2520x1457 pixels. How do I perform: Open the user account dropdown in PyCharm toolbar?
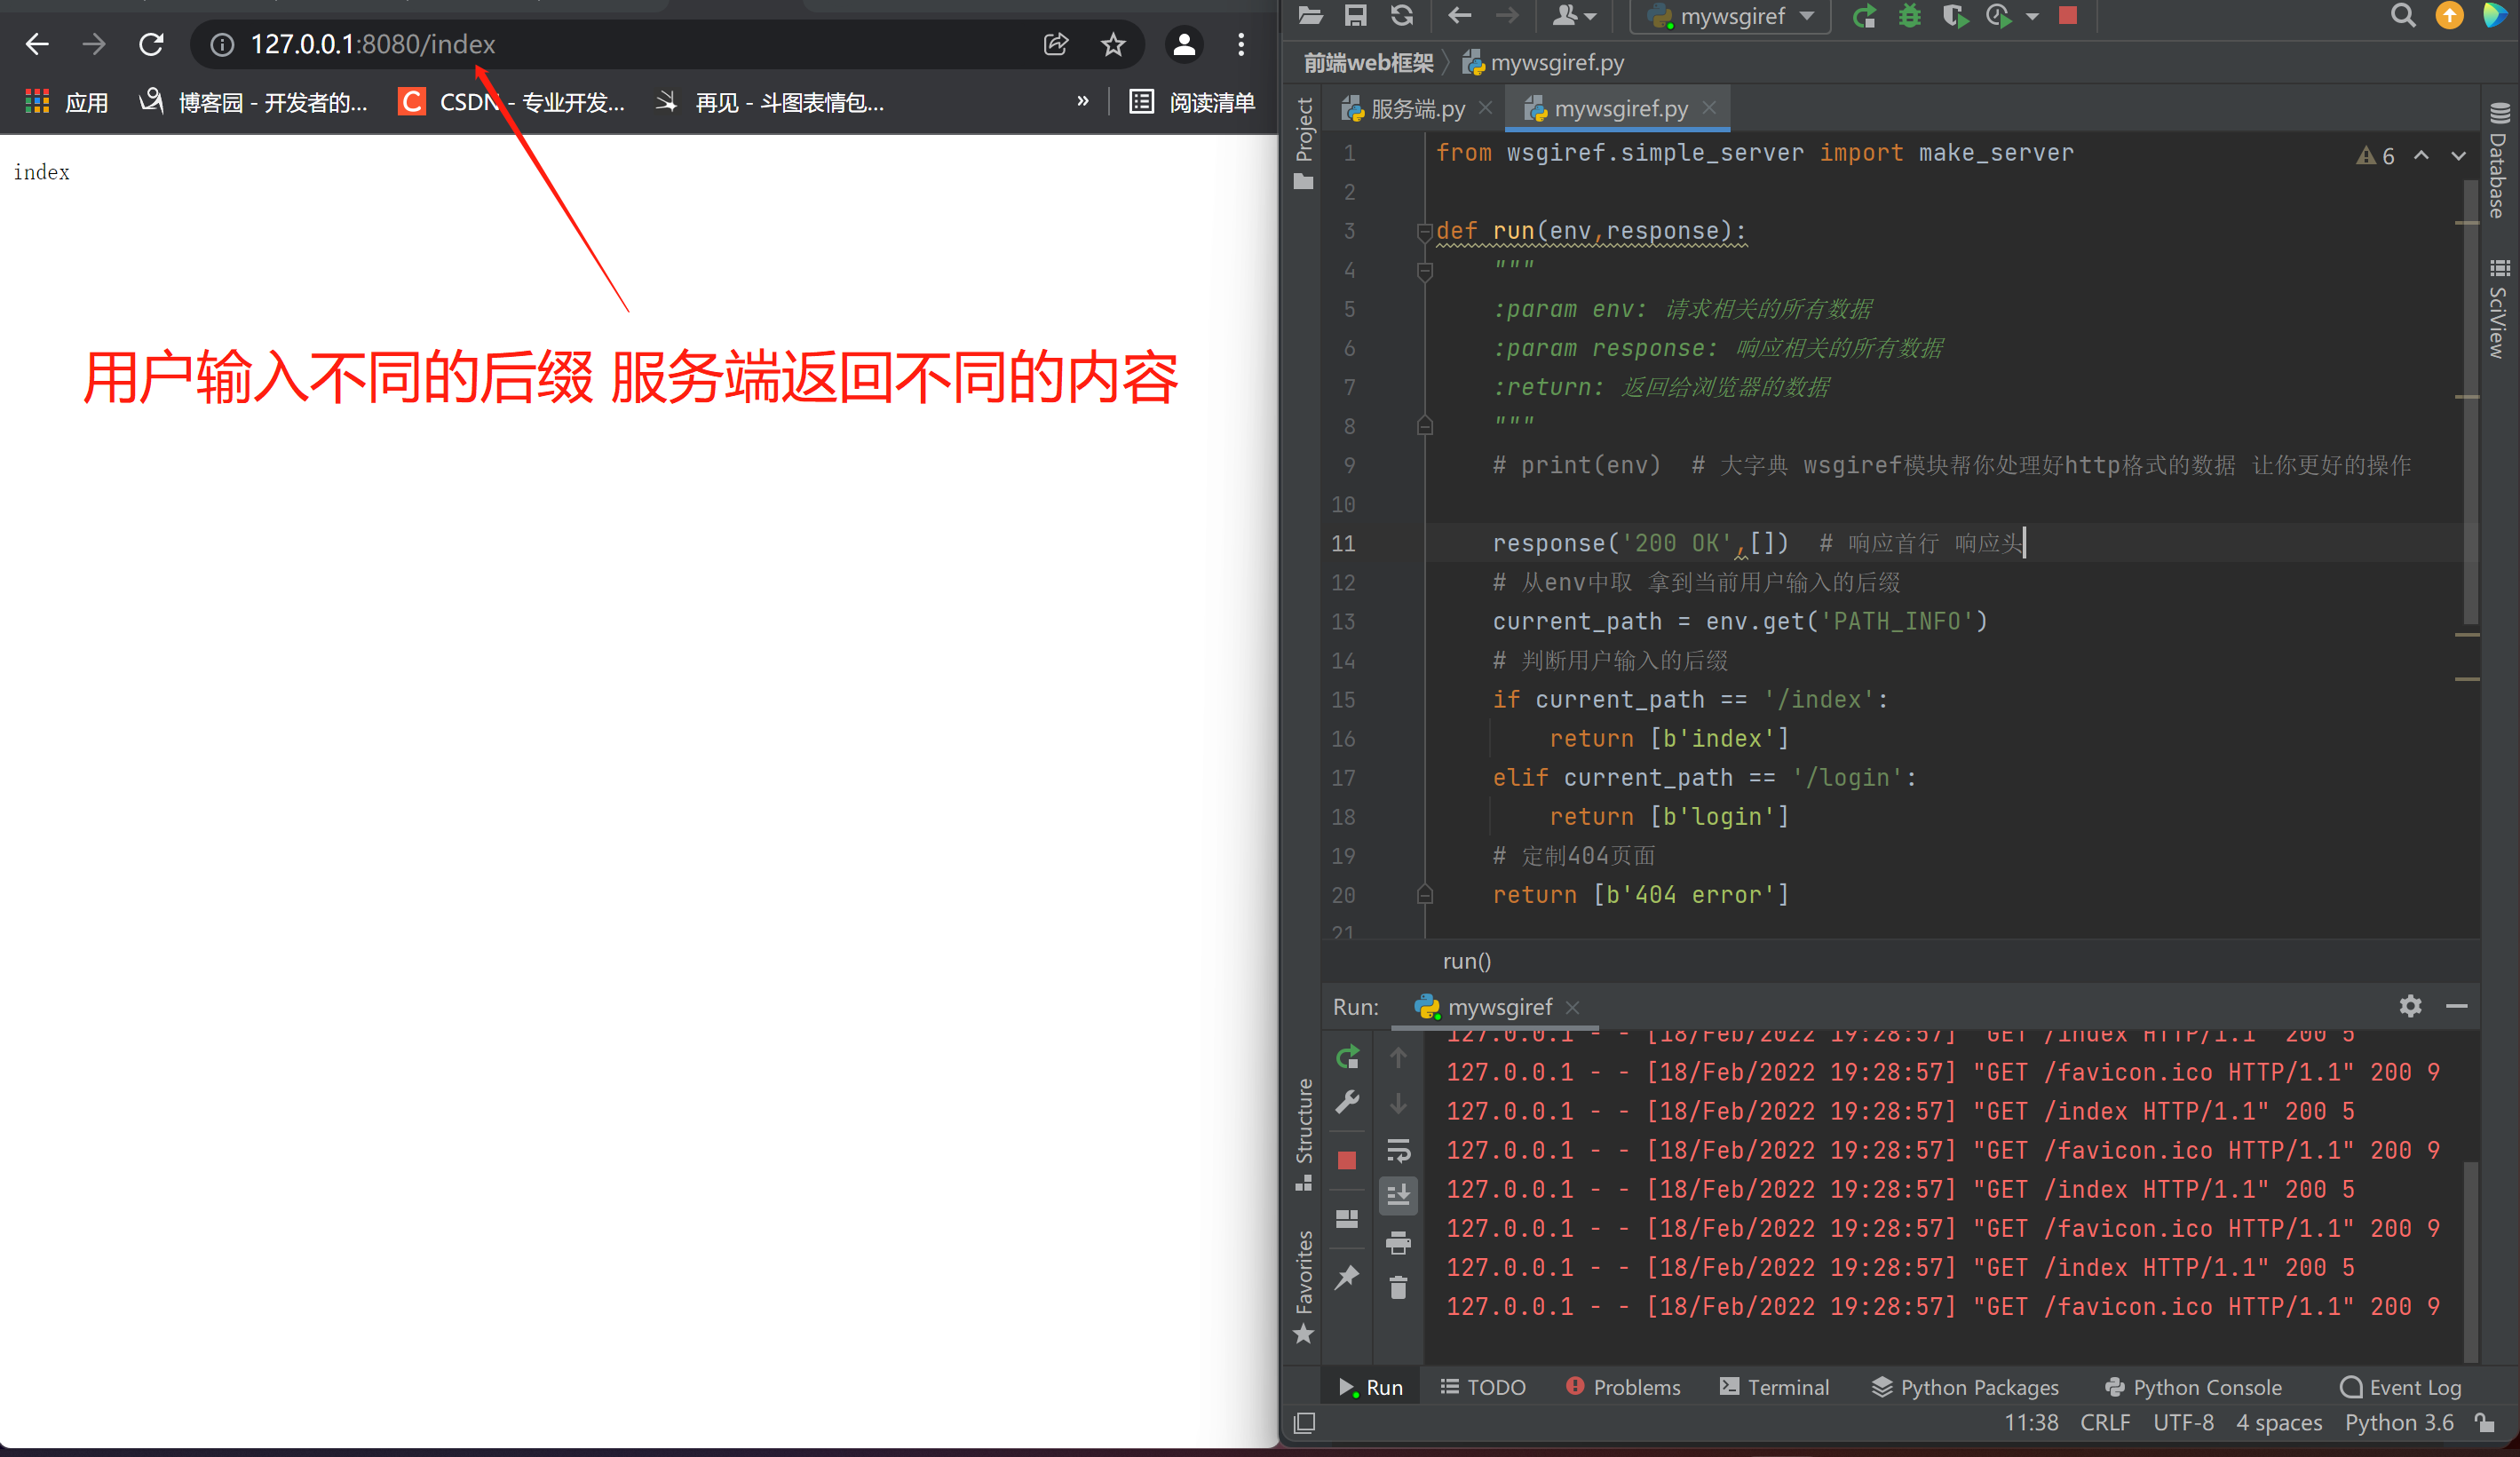click(1574, 16)
